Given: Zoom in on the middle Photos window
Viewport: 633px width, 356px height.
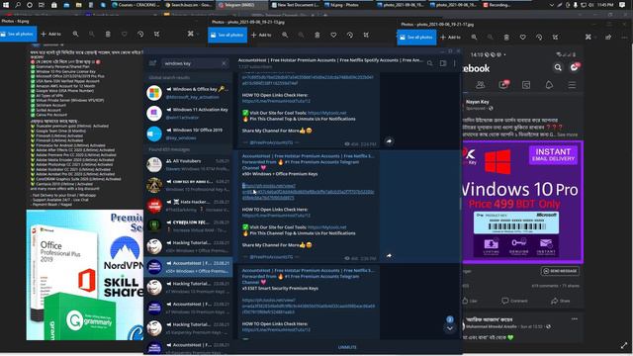Looking at the screenshot, I should click(x=285, y=36).
